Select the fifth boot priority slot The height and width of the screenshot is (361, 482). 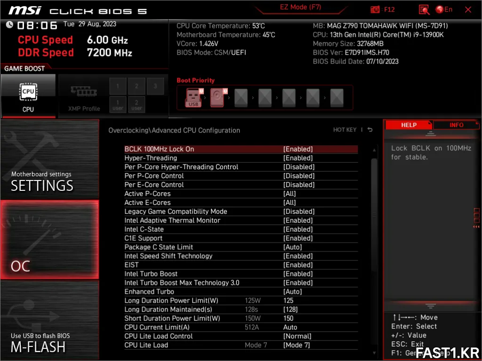pyautogui.click(x=289, y=98)
